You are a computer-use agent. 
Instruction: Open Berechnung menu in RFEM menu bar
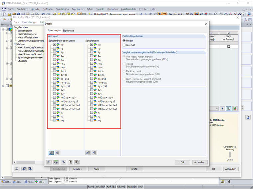coord(62,9)
